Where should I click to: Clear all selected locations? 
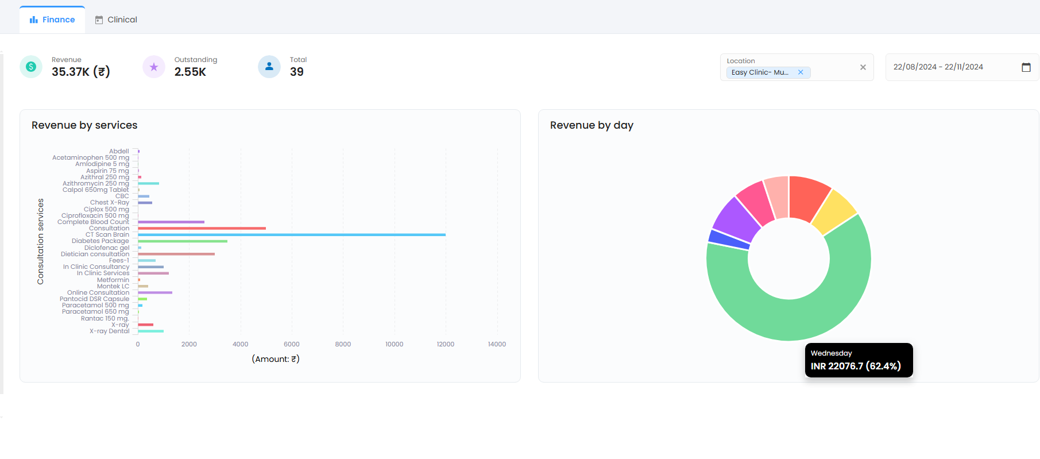coord(863,67)
